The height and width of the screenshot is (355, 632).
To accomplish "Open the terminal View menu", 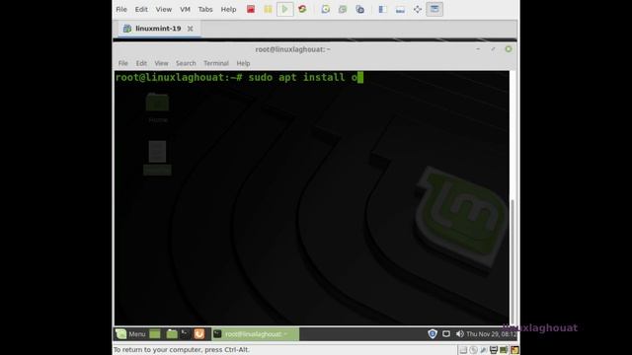I will pos(161,63).
